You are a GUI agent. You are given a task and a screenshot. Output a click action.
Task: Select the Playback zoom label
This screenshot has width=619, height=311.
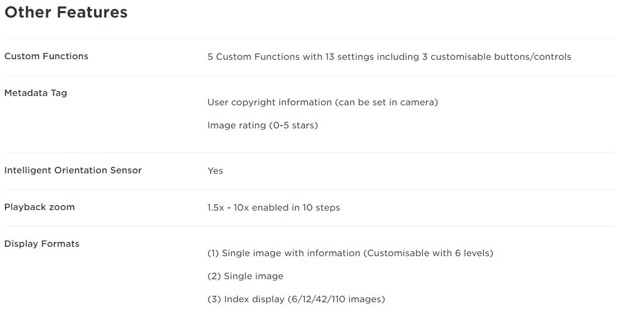[x=40, y=207]
